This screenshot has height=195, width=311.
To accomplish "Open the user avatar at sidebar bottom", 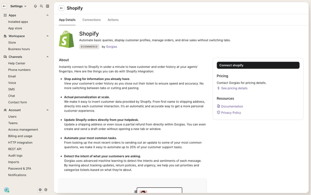I will [x=7, y=190].
